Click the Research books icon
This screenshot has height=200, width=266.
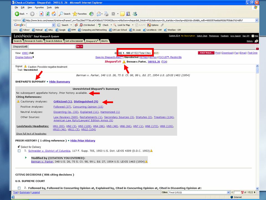click(128, 14)
